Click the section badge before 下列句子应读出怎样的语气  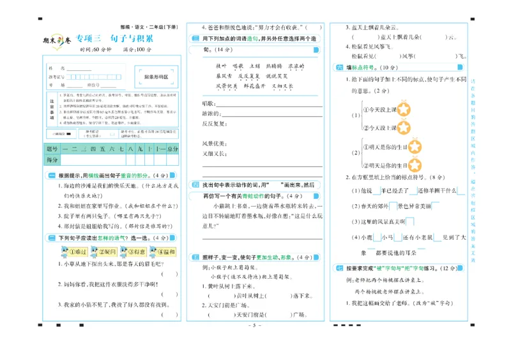click(x=52, y=238)
